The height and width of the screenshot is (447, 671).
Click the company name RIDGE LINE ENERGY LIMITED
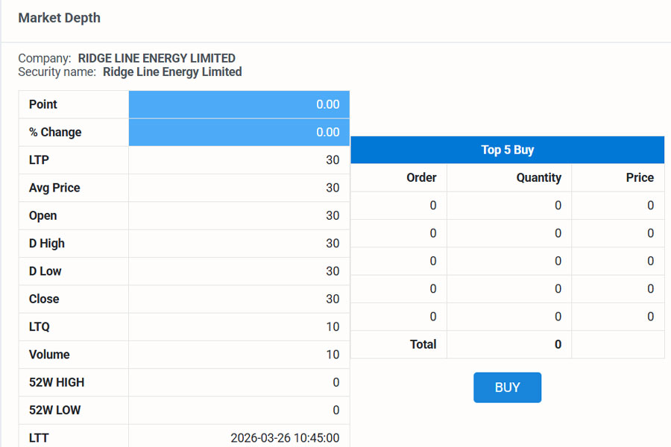click(x=157, y=58)
